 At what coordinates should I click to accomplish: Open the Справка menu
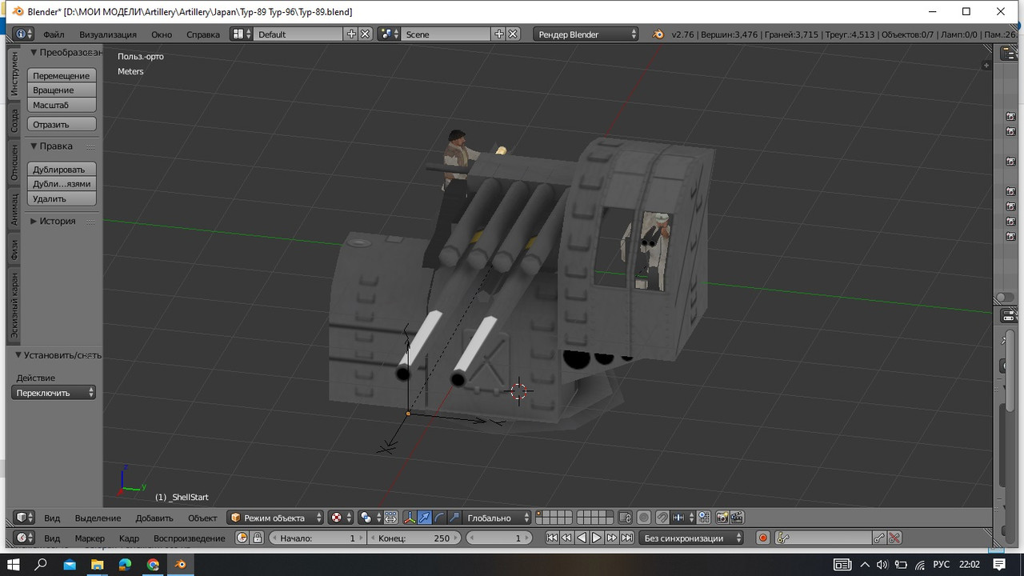click(x=203, y=34)
